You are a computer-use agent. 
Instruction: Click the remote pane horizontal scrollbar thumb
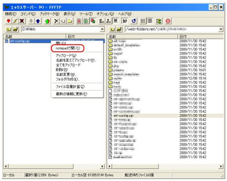[135, 166]
